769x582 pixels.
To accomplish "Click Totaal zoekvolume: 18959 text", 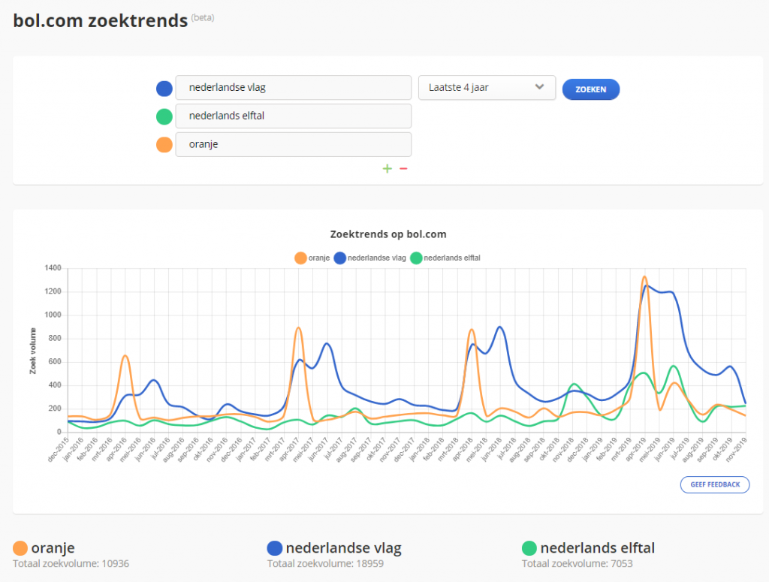I will point(326,564).
